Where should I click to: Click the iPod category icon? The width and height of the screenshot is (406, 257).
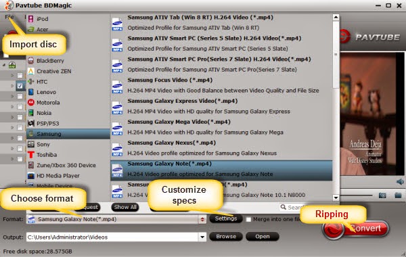(31, 19)
